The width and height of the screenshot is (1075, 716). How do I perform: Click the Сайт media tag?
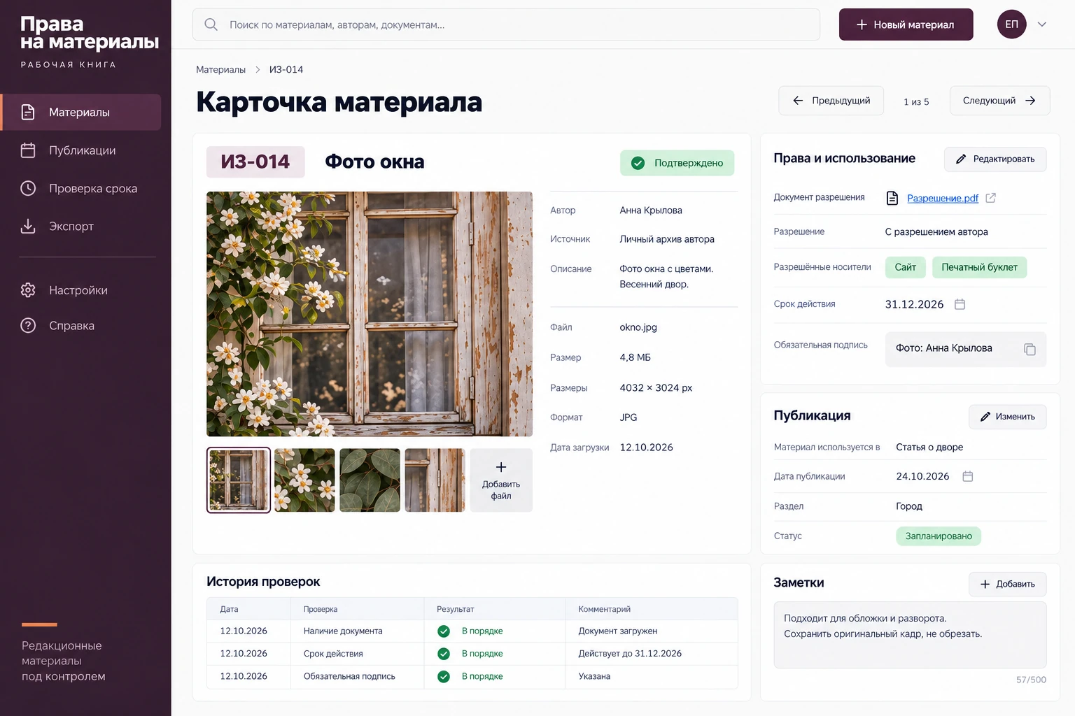pyautogui.click(x=905, y=267)
